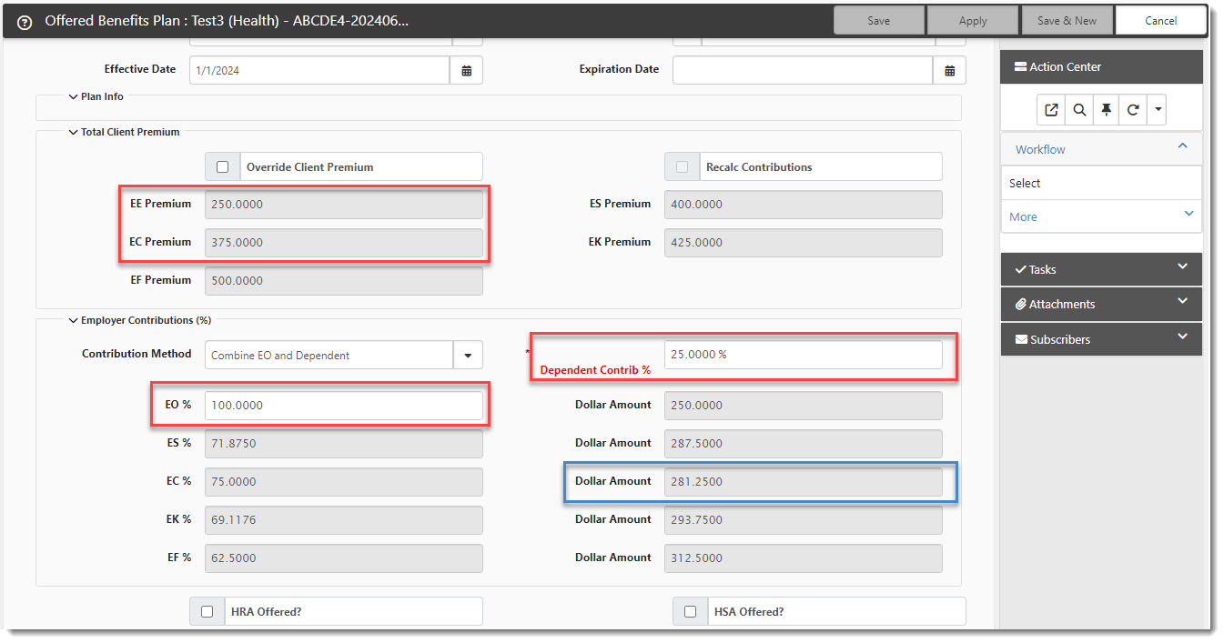
Task: Click the Cancel button
Action: (1160, 21)
